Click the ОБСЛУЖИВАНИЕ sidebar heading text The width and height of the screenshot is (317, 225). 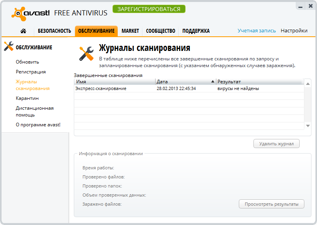tap(34, 47)
